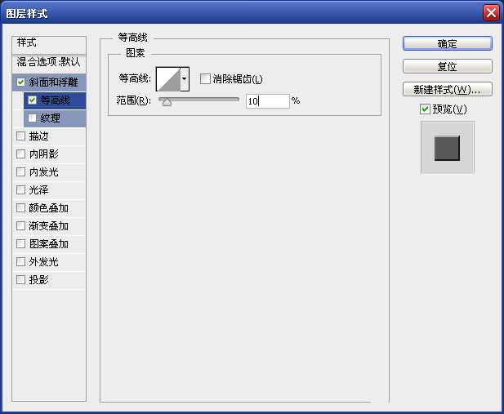
Task: Click the 新建样式 new style button
Action: 447,89
